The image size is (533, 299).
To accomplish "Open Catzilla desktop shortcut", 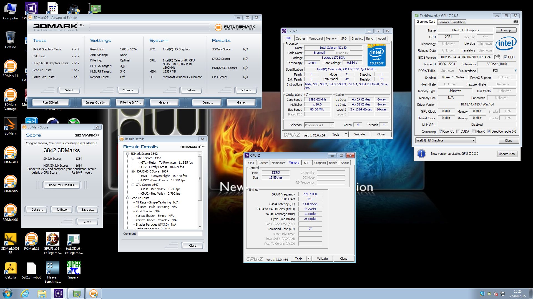I will (x=10, y=270).
